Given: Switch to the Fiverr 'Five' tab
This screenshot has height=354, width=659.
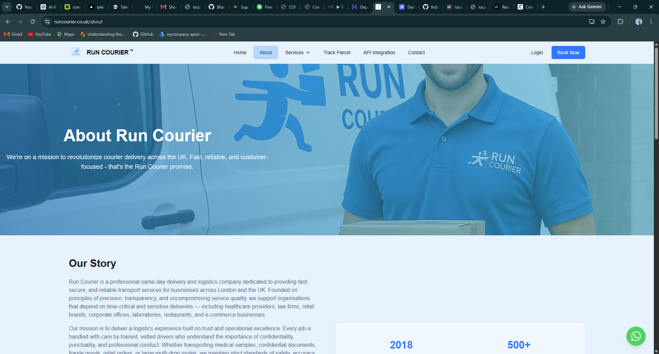Looking at the screenshot, I should (265, 7).
